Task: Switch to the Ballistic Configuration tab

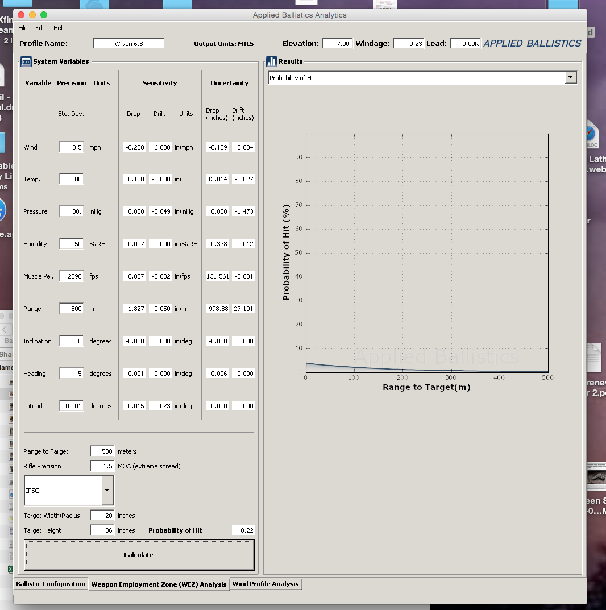Action: (51, 584)
